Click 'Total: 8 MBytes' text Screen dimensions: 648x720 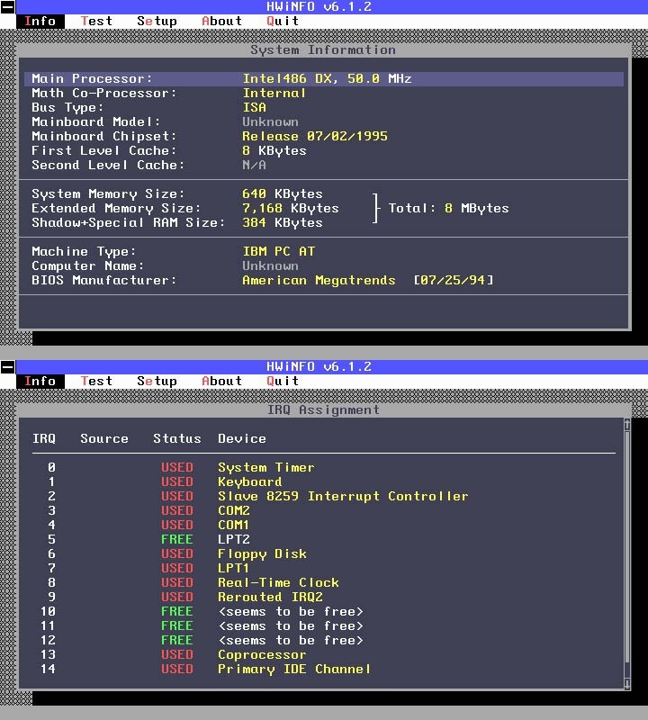click(449, 208)
